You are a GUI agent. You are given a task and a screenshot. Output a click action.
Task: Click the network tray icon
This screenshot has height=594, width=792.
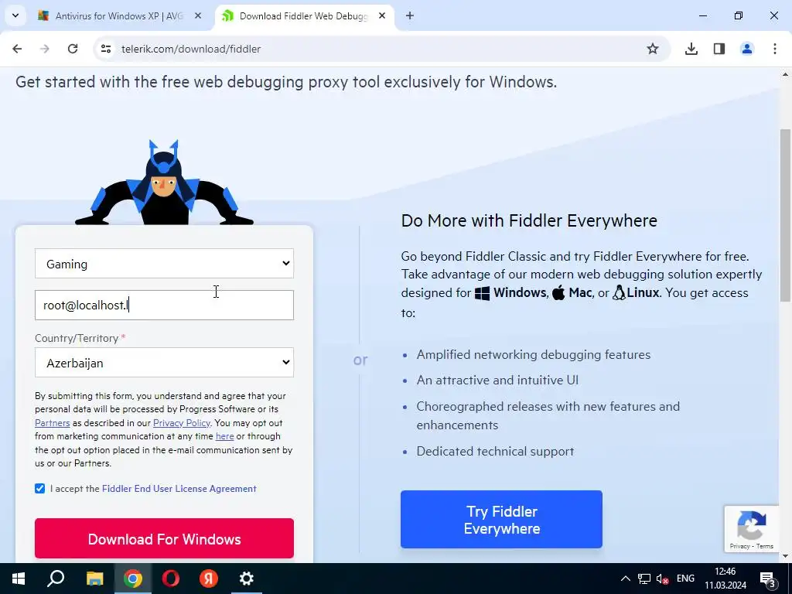(644, 579)
